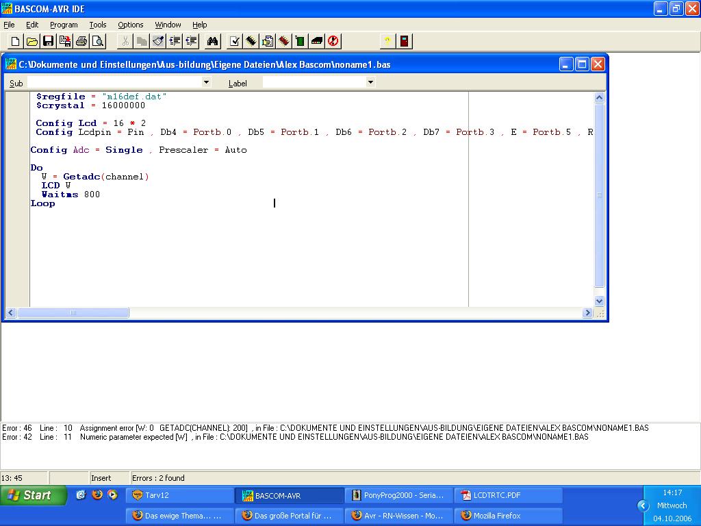This screenshot has width=701, height=526.
Task: Switch to LCDTRTC.PDF taskbar window
Action: tap(509, 495)
